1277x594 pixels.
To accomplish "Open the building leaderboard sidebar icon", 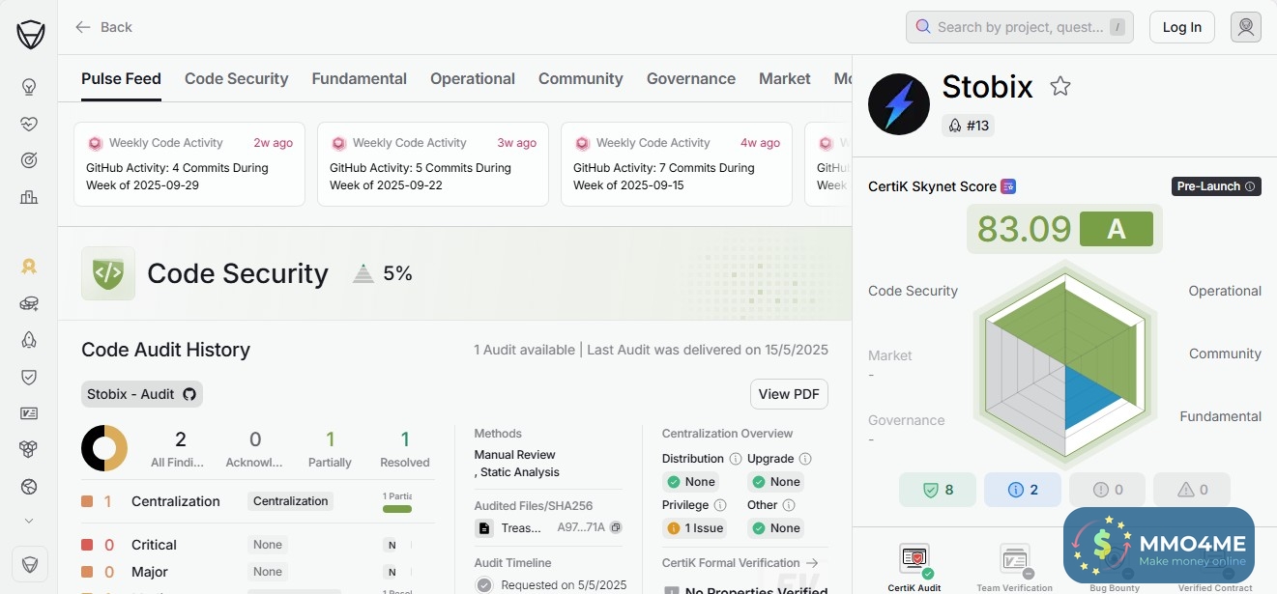I will (29, 197).
